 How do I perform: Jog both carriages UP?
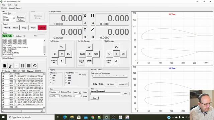(x=89, y=47)
